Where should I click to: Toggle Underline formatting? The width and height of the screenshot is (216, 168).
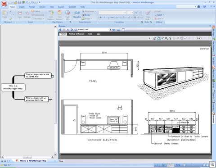pyautogui.click(x=108, y=18)
